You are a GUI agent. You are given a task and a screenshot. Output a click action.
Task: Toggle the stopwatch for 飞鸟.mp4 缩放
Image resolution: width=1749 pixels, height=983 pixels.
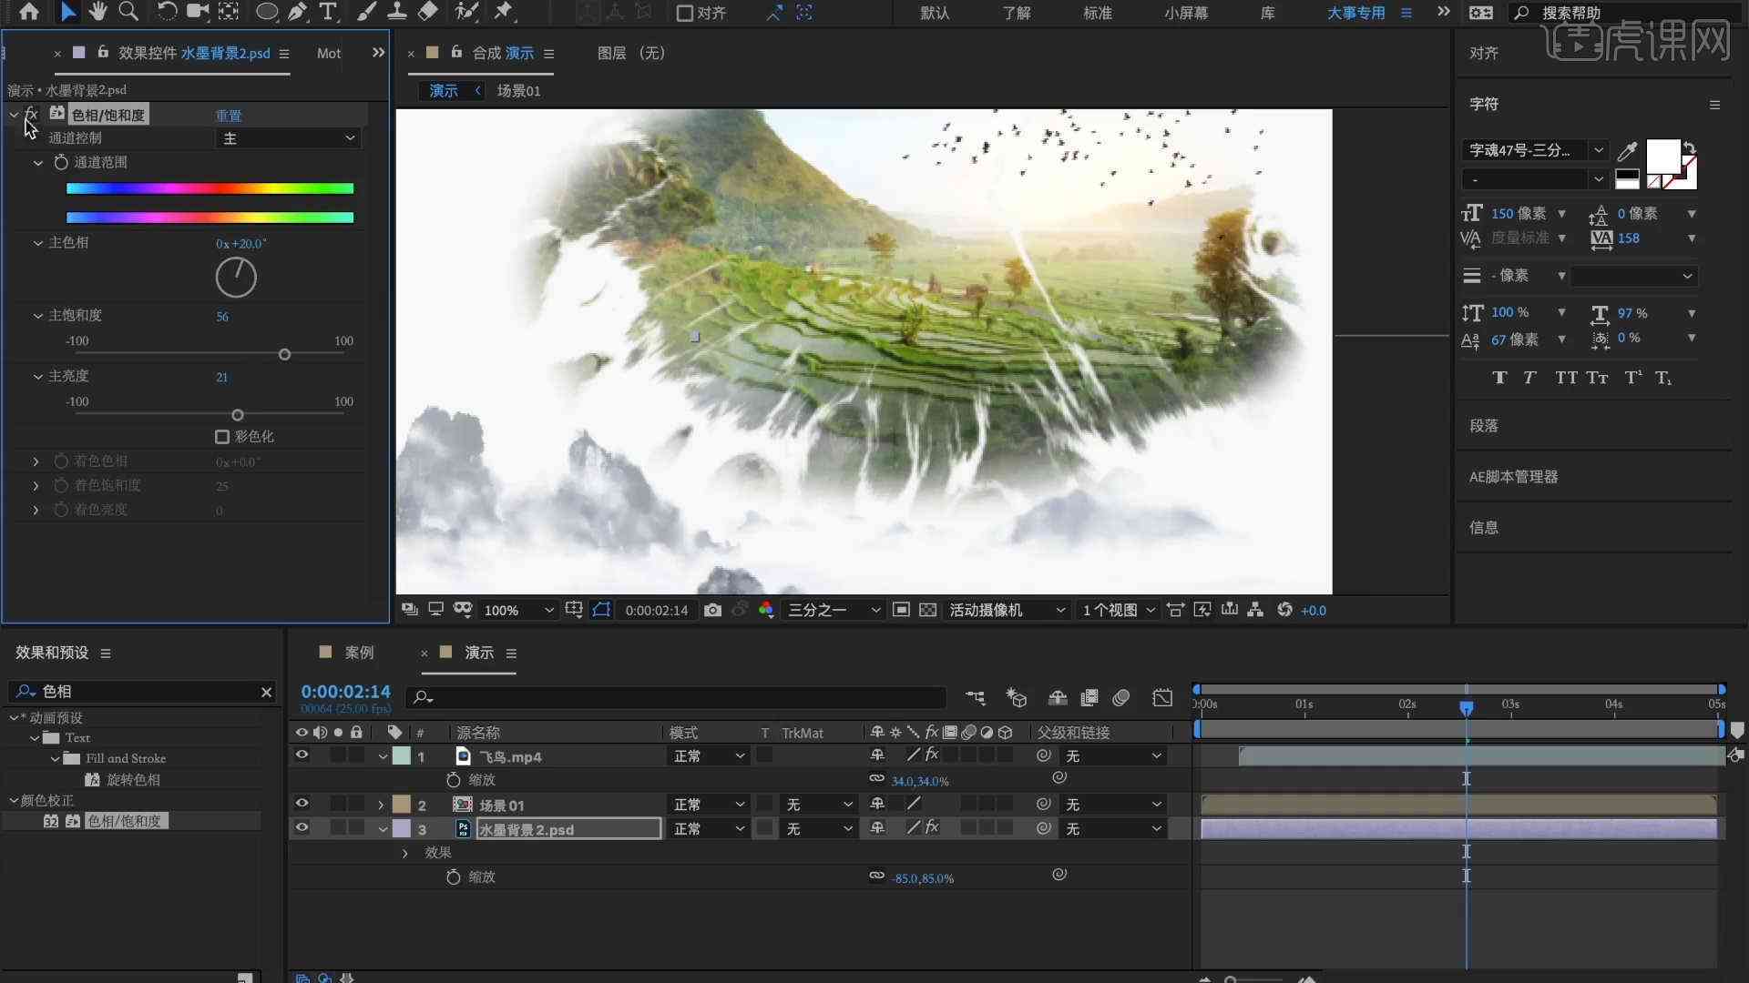pos(453,780)
